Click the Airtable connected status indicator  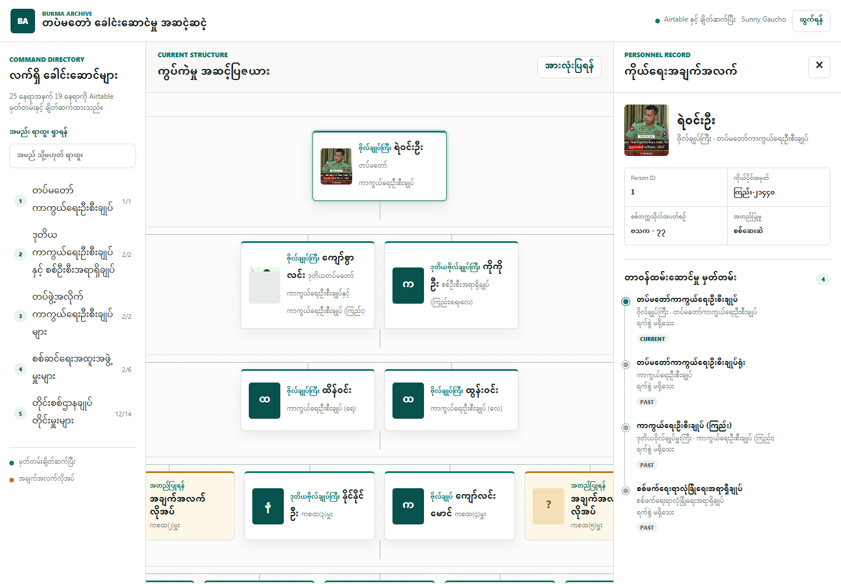[695, 20]
